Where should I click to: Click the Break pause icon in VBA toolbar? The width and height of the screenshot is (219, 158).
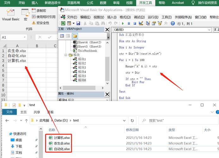129,23
